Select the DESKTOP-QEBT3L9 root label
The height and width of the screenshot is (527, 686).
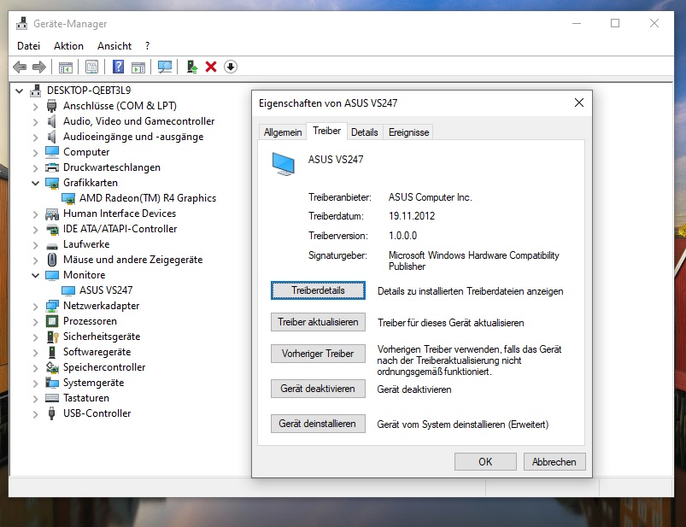point(89,90)
